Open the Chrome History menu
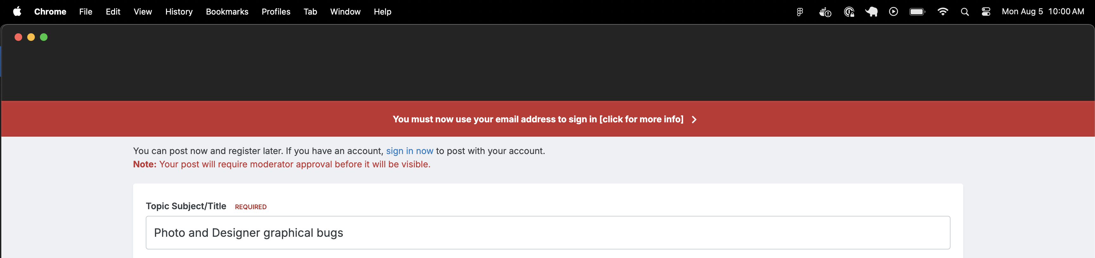This screenshot has width=1095, height=258. tap(178, 12)
